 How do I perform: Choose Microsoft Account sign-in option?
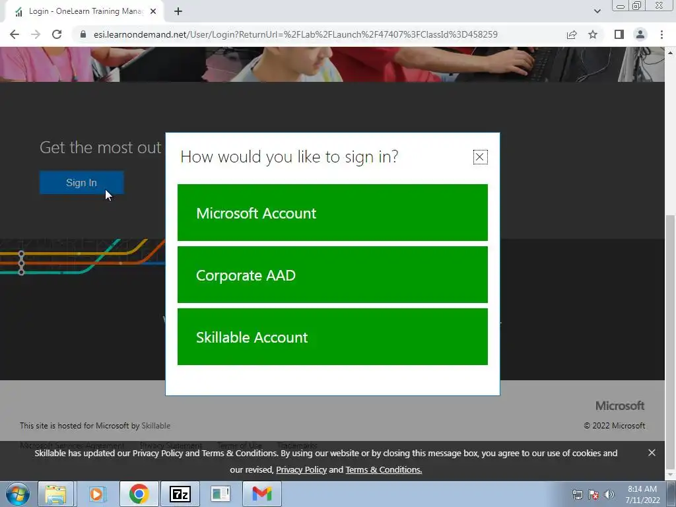click(333, 213)
